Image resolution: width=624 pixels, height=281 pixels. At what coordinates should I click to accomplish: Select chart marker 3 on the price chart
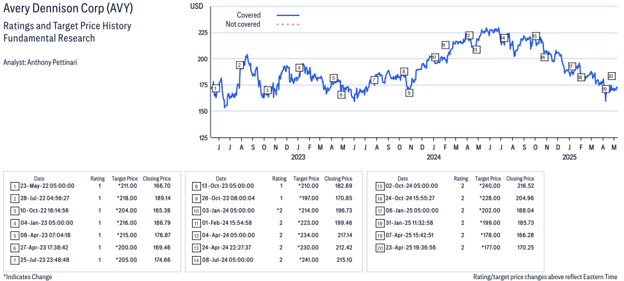pyautogui.click(x=268, y=90)
